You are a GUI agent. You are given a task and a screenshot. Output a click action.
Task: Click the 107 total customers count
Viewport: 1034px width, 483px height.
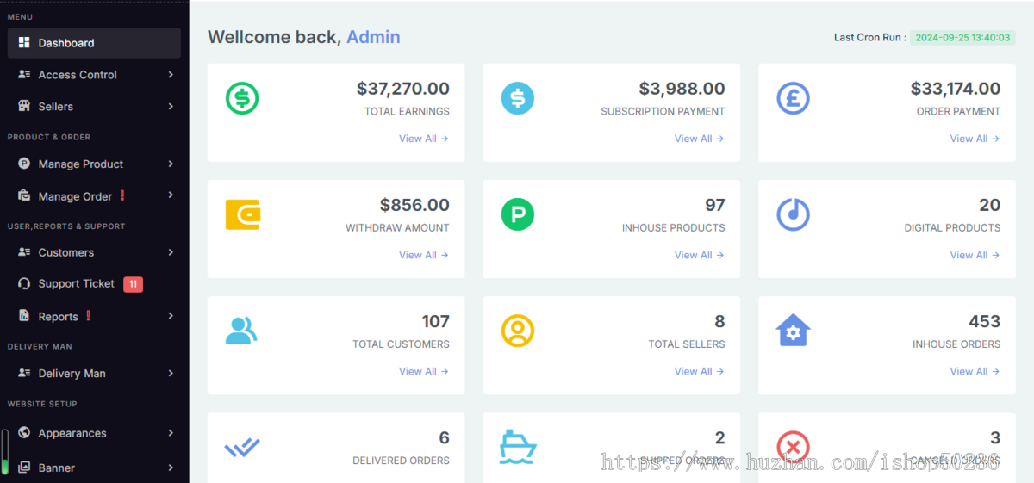click(x=435, y=321)
